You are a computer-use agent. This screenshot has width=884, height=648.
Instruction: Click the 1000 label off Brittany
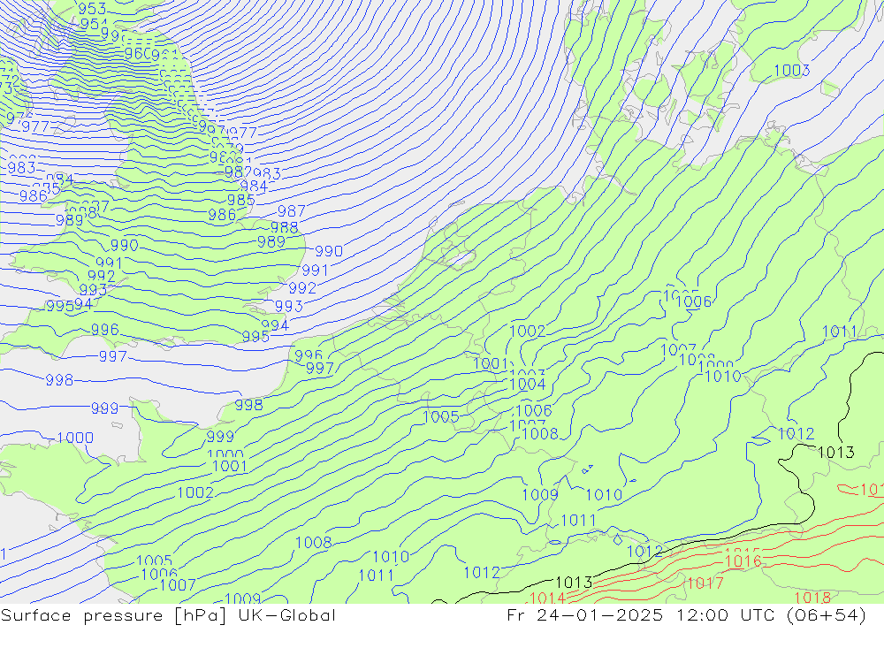(75, 438)
